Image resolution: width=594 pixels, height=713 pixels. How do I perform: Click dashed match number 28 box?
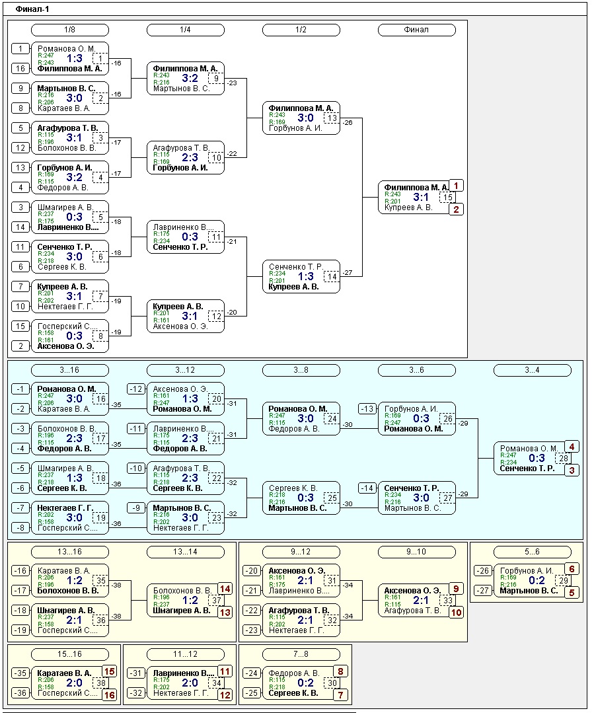pyautogui.click(x=564, y=459)
